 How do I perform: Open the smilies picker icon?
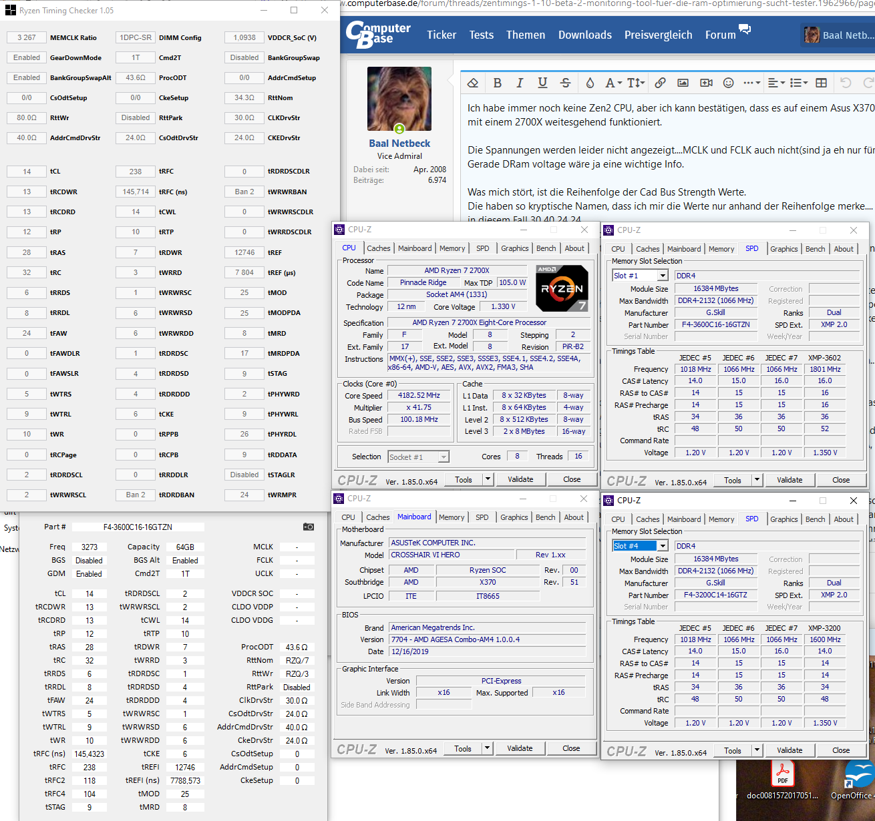point(729,83)
